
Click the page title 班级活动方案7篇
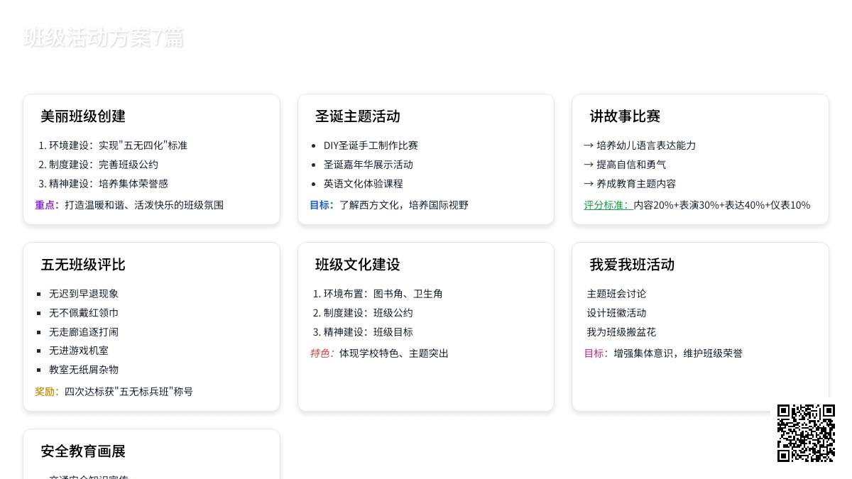[104, 38]
